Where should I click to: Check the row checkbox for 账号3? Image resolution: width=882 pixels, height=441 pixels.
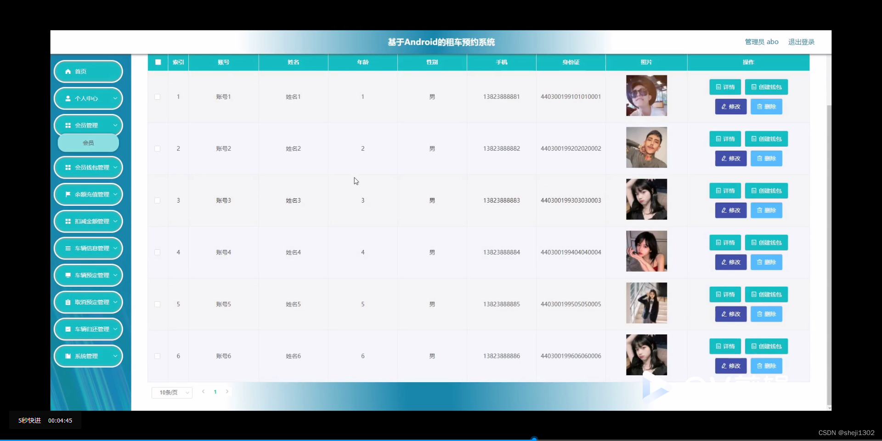158,201
